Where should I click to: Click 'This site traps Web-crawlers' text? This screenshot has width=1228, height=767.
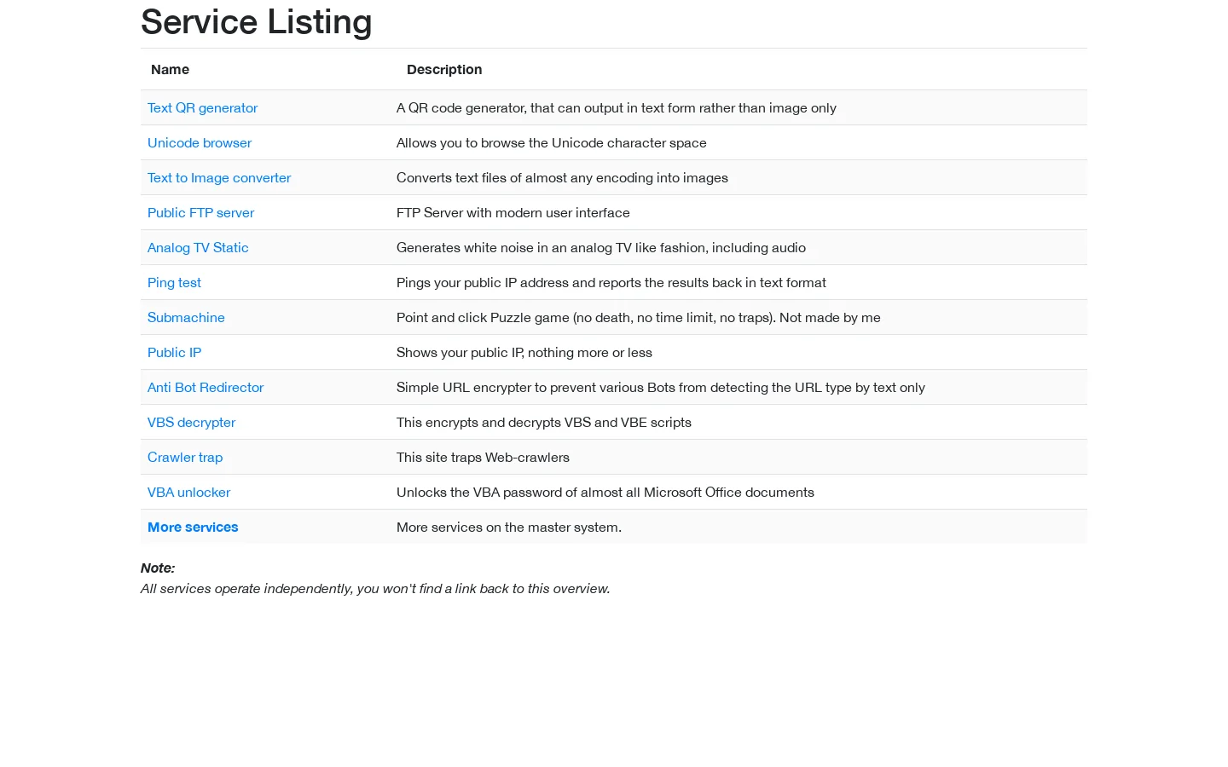(x=483, y=458)
